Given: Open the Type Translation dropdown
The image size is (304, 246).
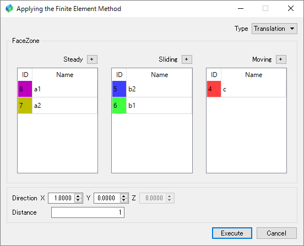Looking at the screenshot, I should tap(274, 29).
